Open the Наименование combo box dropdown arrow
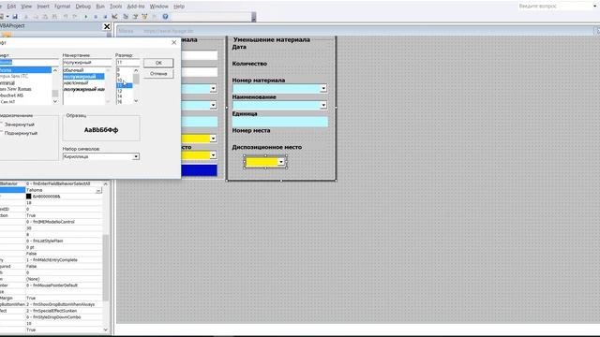Screen dimensions: 600x337 click(323, 105)
